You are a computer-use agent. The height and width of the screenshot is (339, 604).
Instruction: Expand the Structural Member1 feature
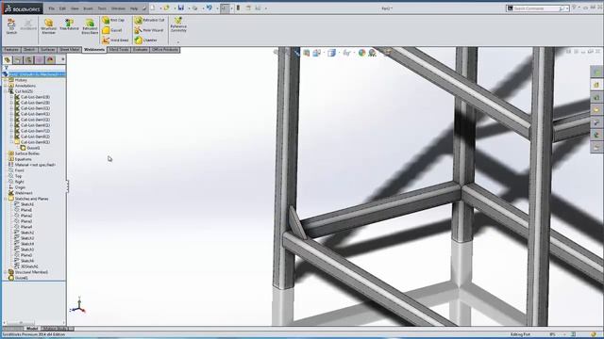(x=6, y=272)
